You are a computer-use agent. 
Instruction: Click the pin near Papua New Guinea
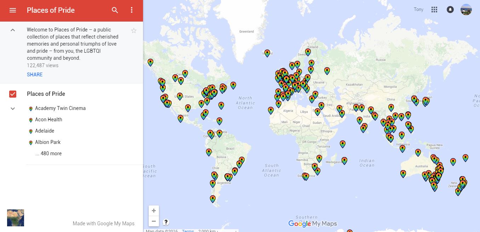click(x=418, y=152)
